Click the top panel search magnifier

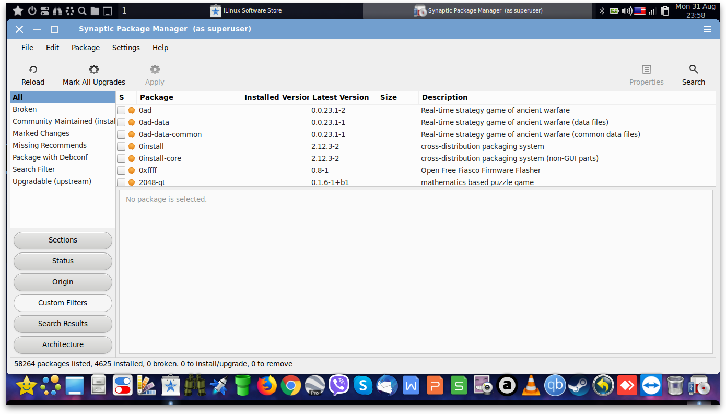pos(83,10)
